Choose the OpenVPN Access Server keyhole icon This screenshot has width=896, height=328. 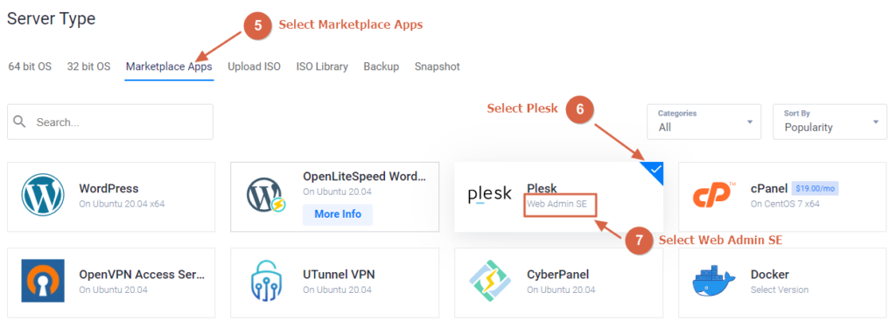click(43, 281)
